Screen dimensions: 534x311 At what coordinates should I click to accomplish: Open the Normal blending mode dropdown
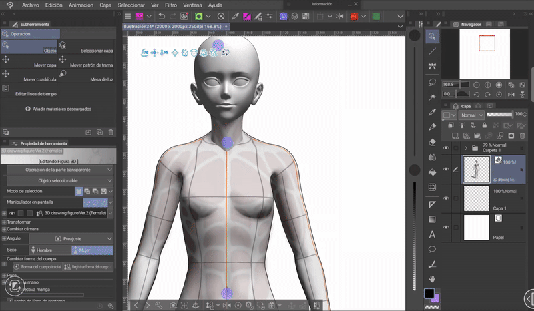[472, 115]
